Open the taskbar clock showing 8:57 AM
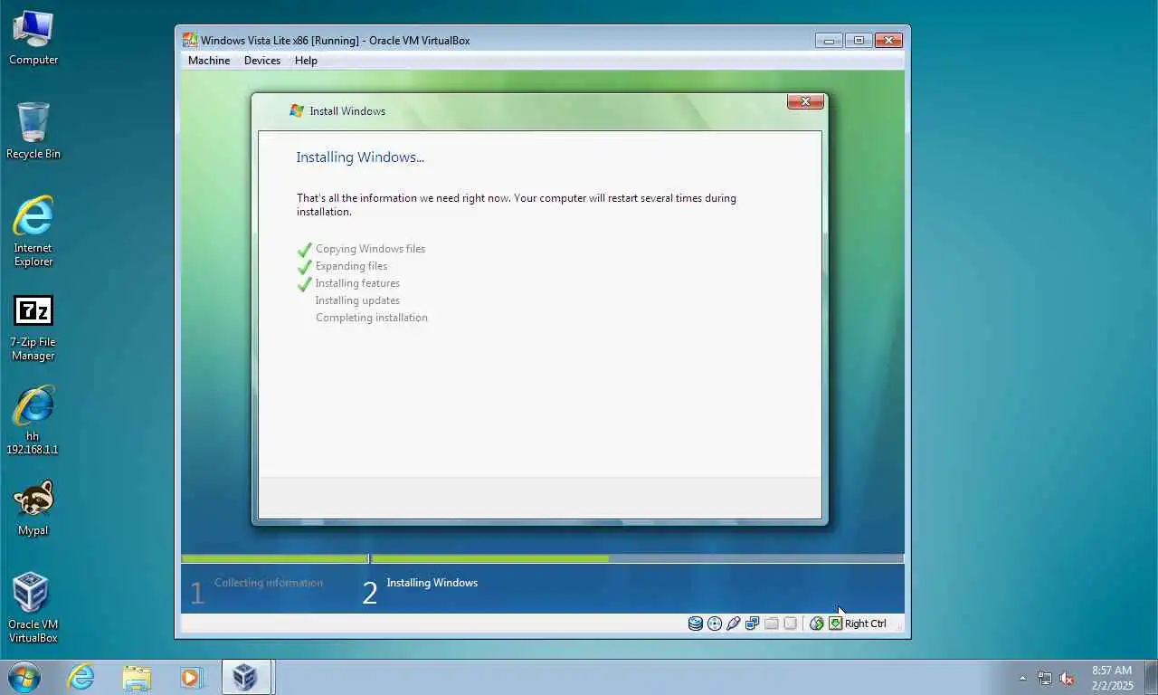This screenshot has width=1158, height=695. pos(1112,678)
